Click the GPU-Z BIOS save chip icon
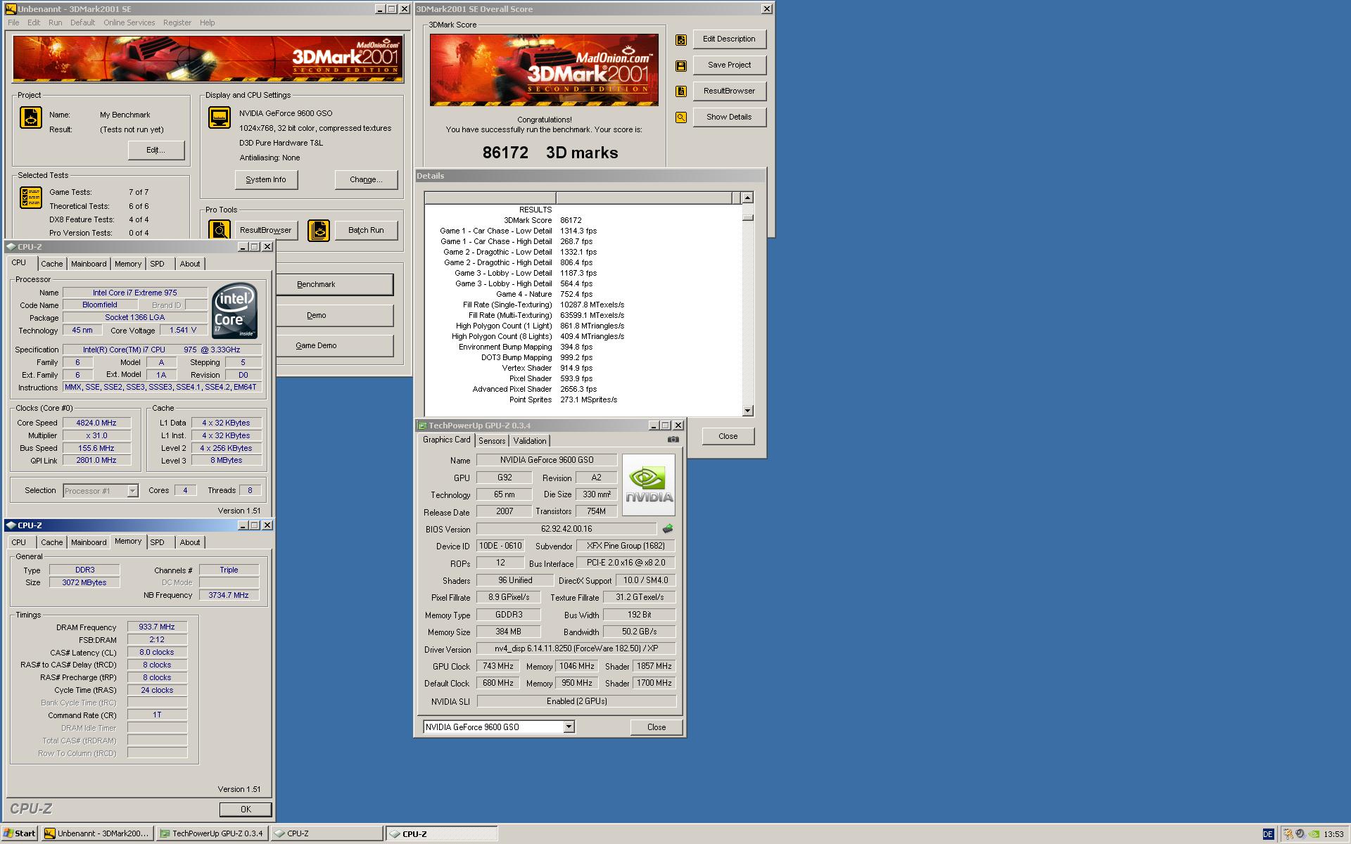1351x844 pixels. click(667, 528)
